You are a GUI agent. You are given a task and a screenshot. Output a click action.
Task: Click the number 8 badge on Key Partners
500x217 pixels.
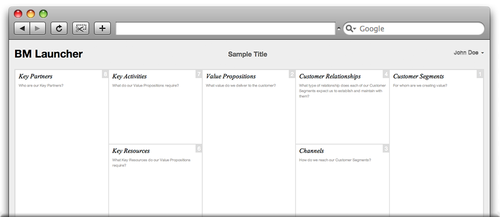point(105,74)
